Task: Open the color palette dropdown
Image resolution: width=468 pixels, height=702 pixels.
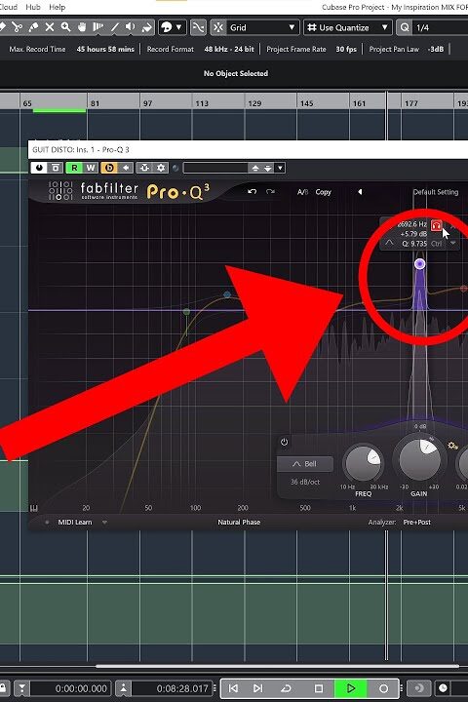Action: click(178, 27)
